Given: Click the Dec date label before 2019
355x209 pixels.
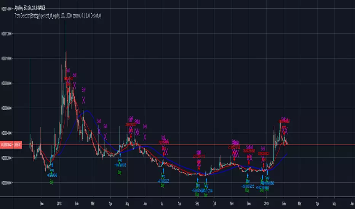Looking at the screenshot, I should pyautogui.click(x=249, y=204).
